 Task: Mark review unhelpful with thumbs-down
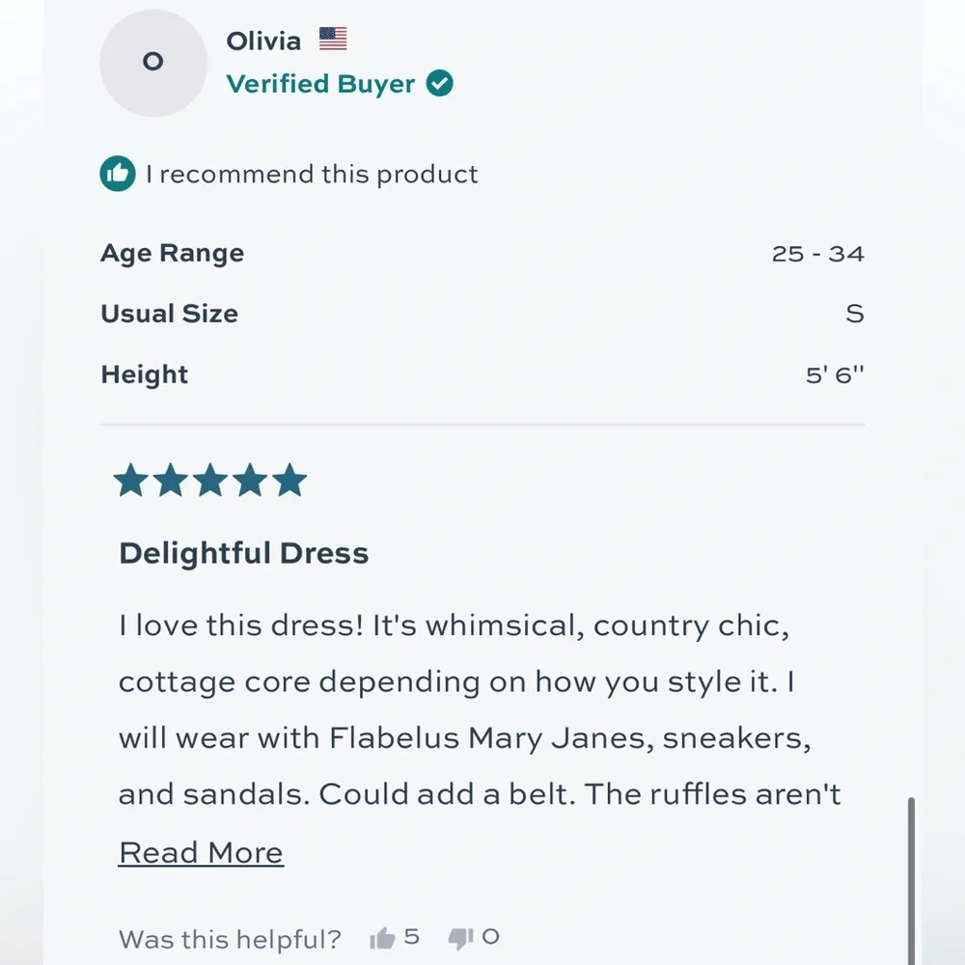click(460, 938)
